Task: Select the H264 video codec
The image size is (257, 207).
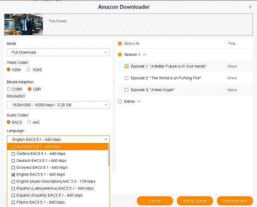Action: pyautogui.click(x=9, y=70)
